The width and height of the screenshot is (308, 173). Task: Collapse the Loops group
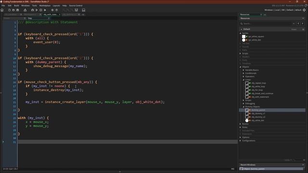point(244,80)
